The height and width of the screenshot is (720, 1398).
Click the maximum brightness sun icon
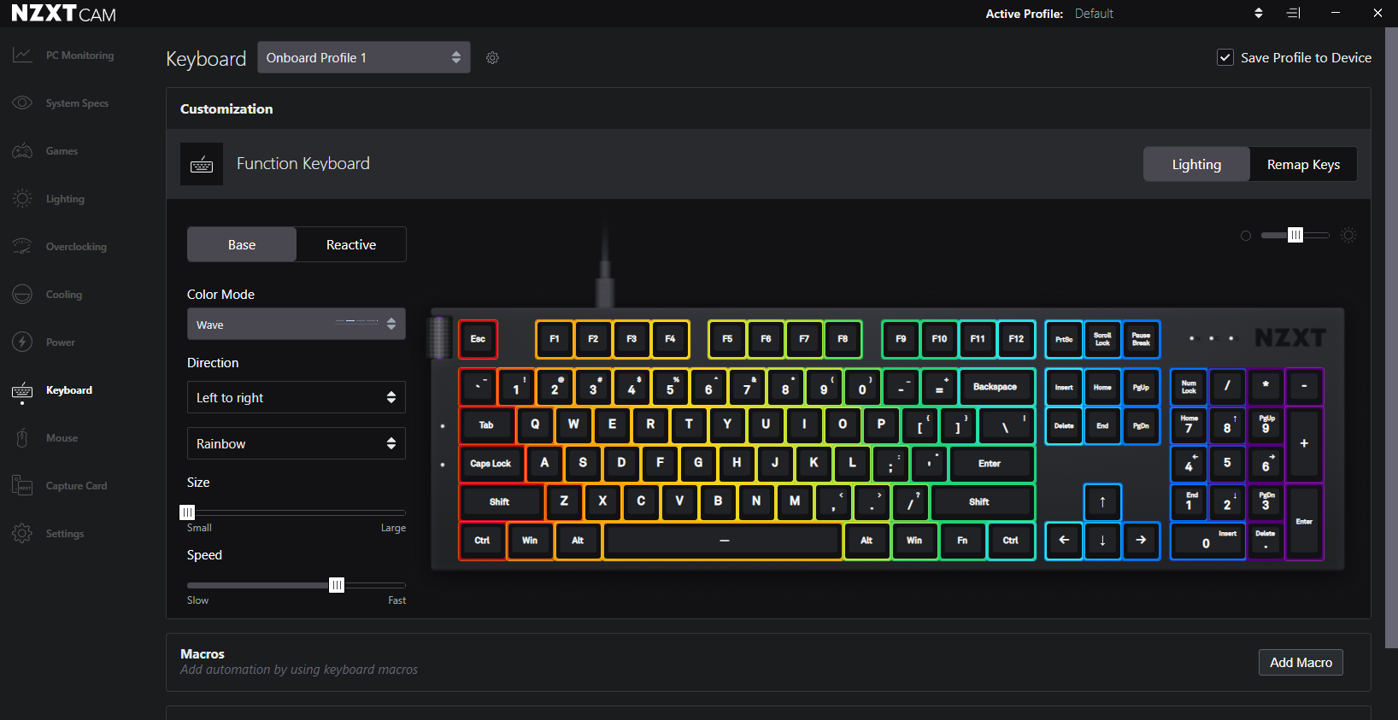coord(1348,236)
